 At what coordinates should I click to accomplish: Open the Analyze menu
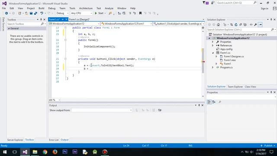click(x=109, y=8)
